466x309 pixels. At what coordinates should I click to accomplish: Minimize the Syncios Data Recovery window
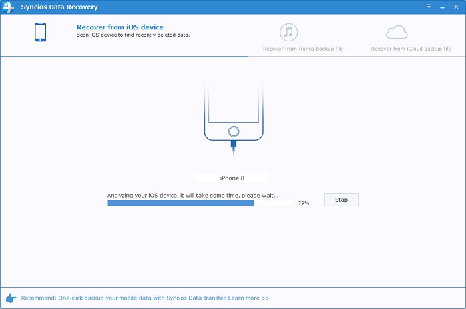tap(443, 7)
